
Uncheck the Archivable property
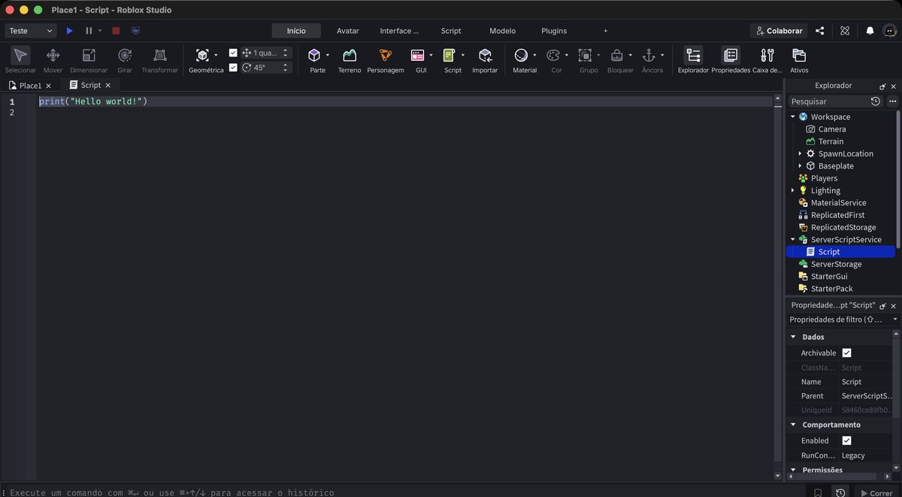point(846,353)
